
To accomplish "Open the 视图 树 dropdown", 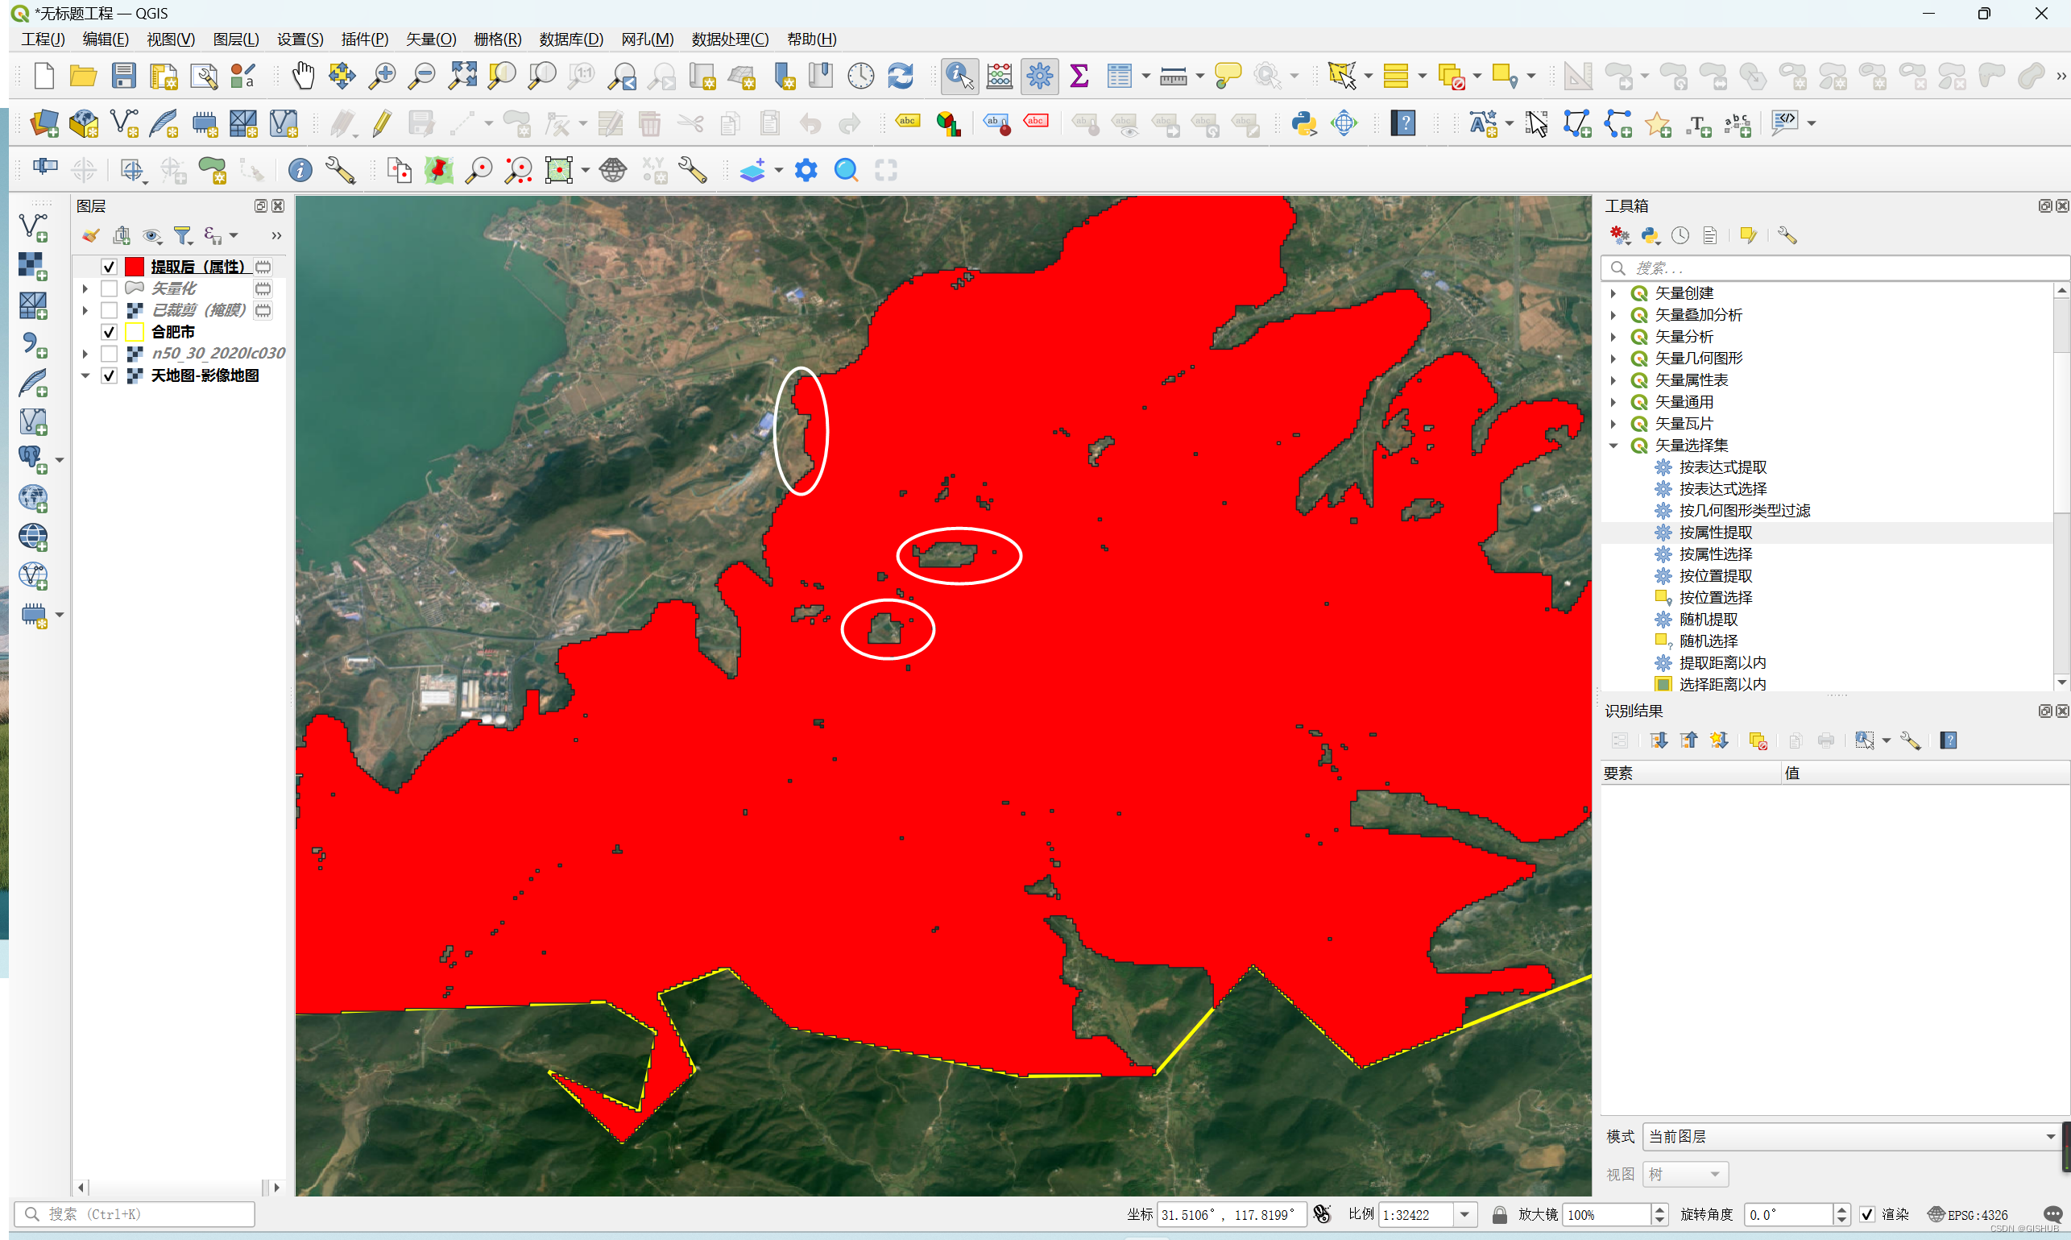I will coord(1684,1174).
